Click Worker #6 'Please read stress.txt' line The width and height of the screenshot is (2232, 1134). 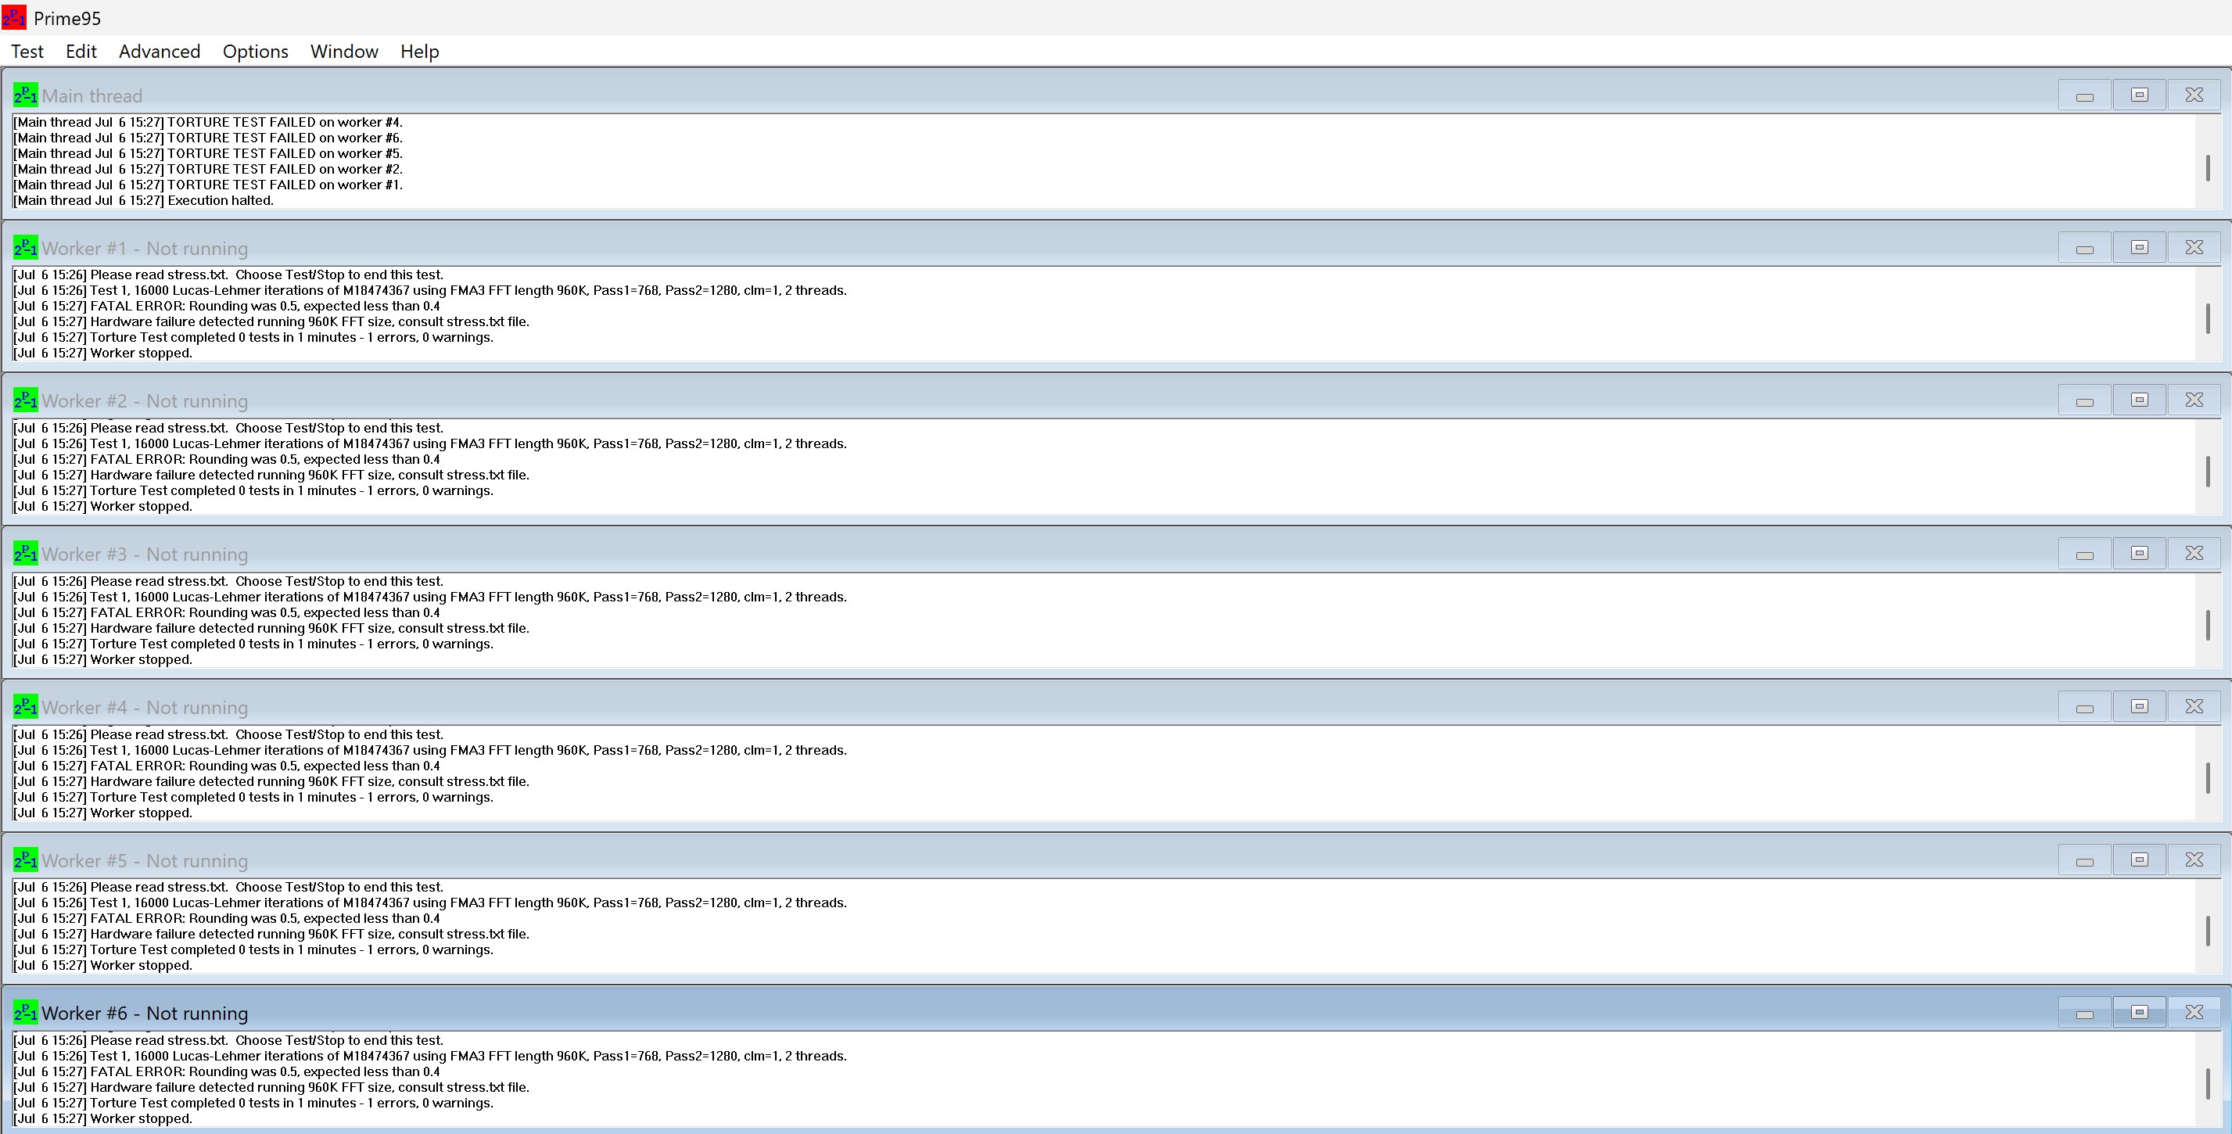pyautogui.click(x=228, y=1040)
